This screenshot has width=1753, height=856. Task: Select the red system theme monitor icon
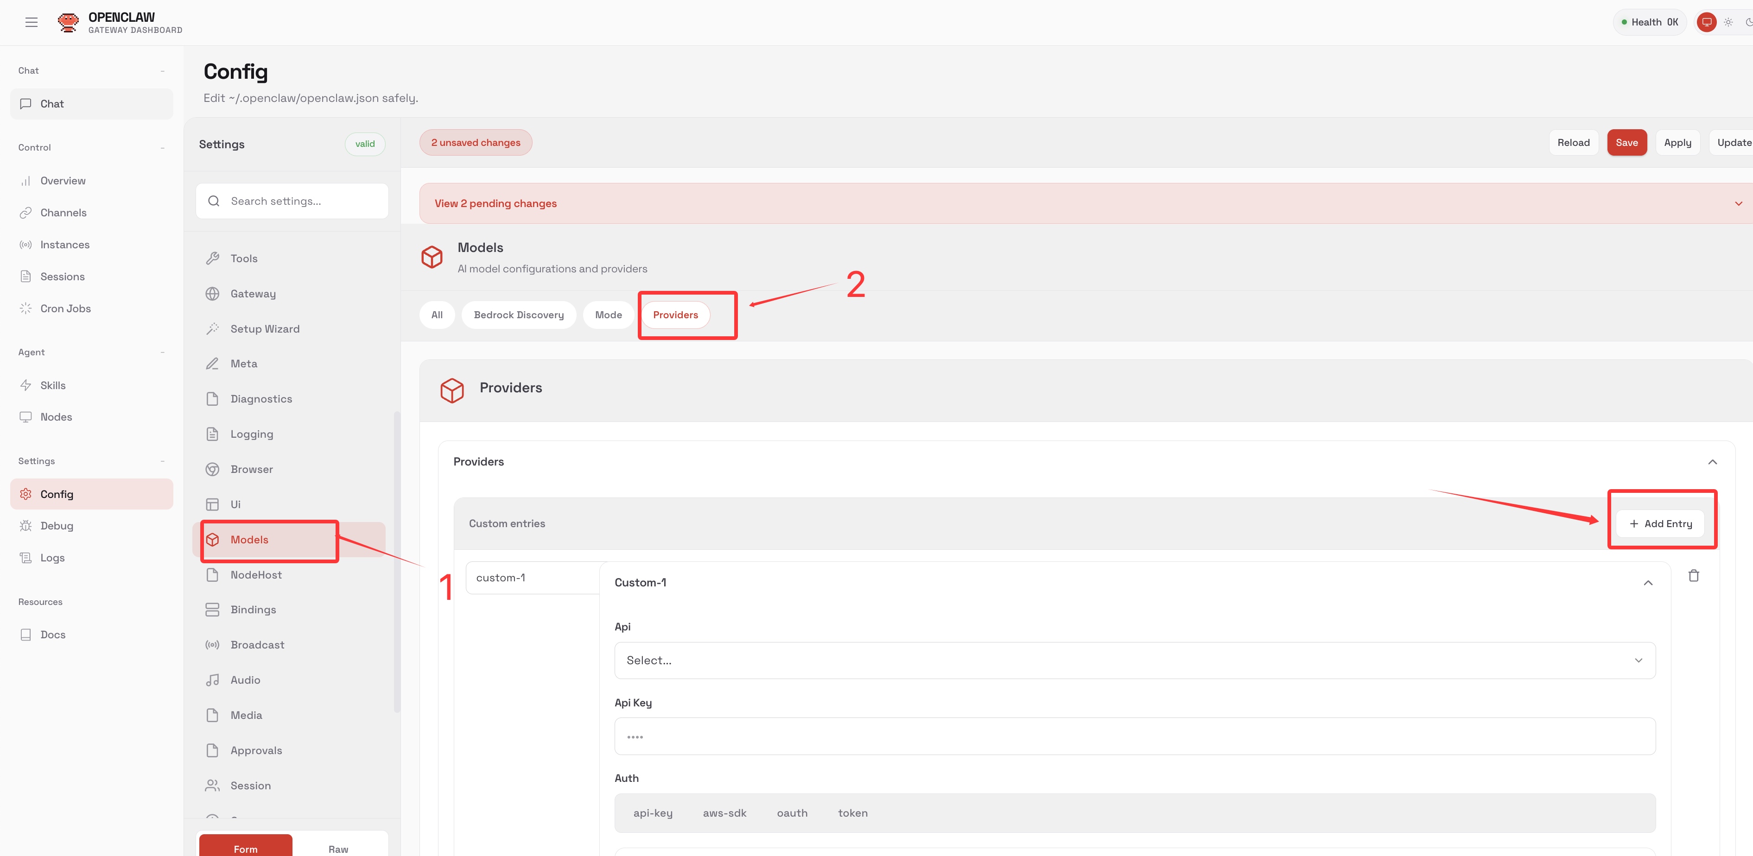pos(1706,22)
